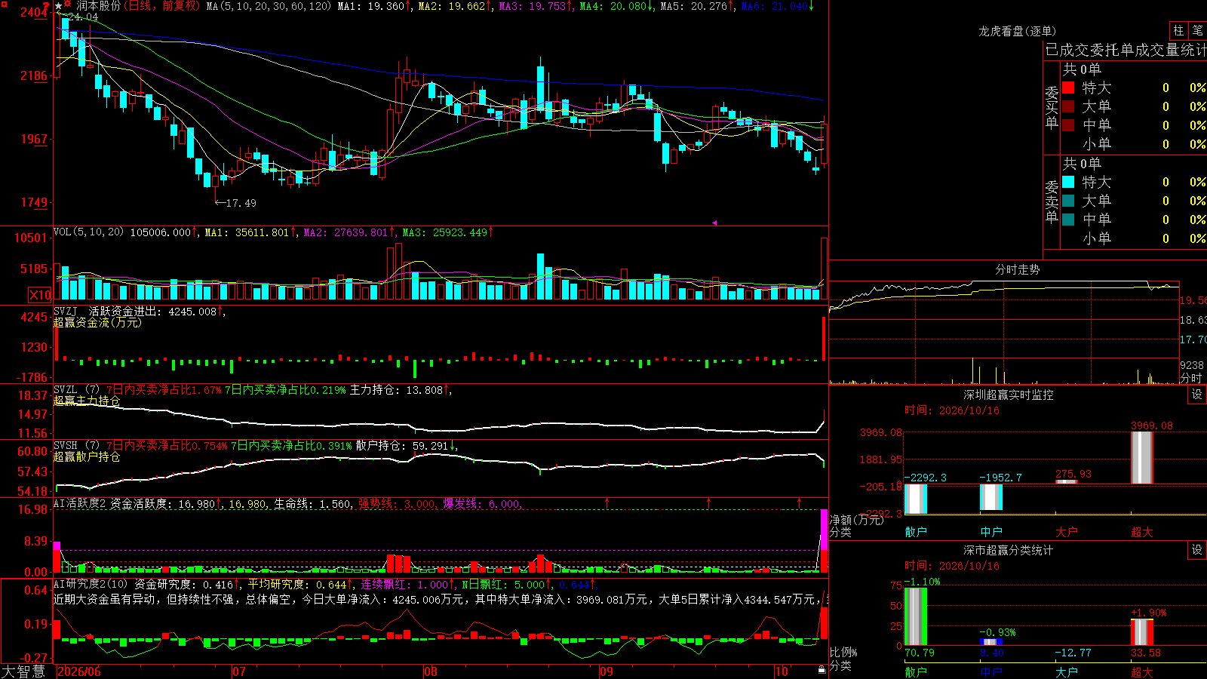Click the magenta triangle marker below the price chart
Screen dimensions: 1207x679
pyautogui.click(x=714, y=223)
